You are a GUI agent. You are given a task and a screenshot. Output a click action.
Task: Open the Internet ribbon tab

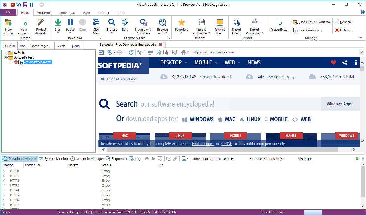103,13
